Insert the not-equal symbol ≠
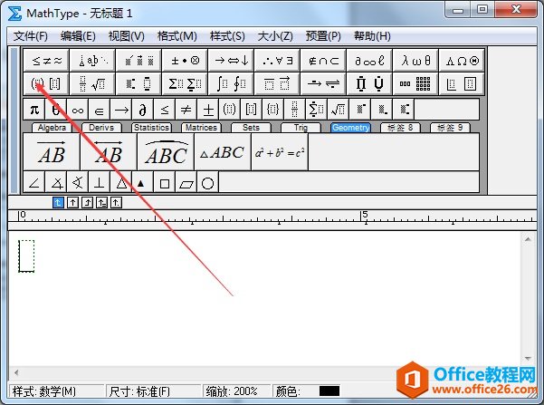 pyautogui.click(x=186, y=110)
